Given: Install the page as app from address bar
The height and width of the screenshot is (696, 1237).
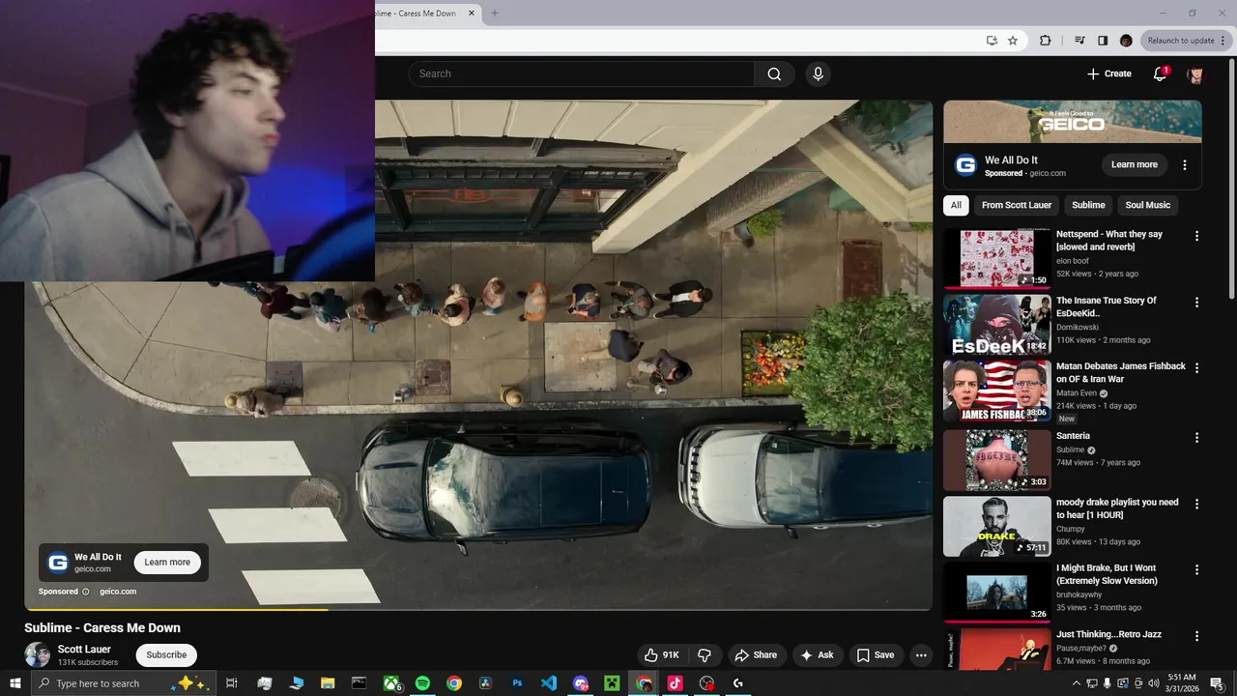Looking at the screenshot, I should [x=992, y=41].
